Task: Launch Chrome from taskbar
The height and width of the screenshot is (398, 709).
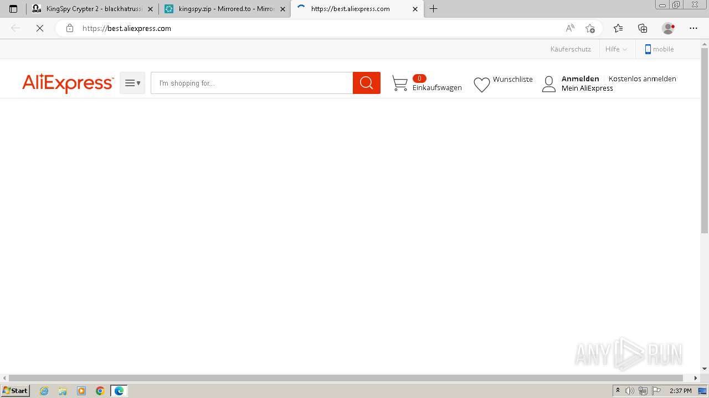Action: coord(100,391)
